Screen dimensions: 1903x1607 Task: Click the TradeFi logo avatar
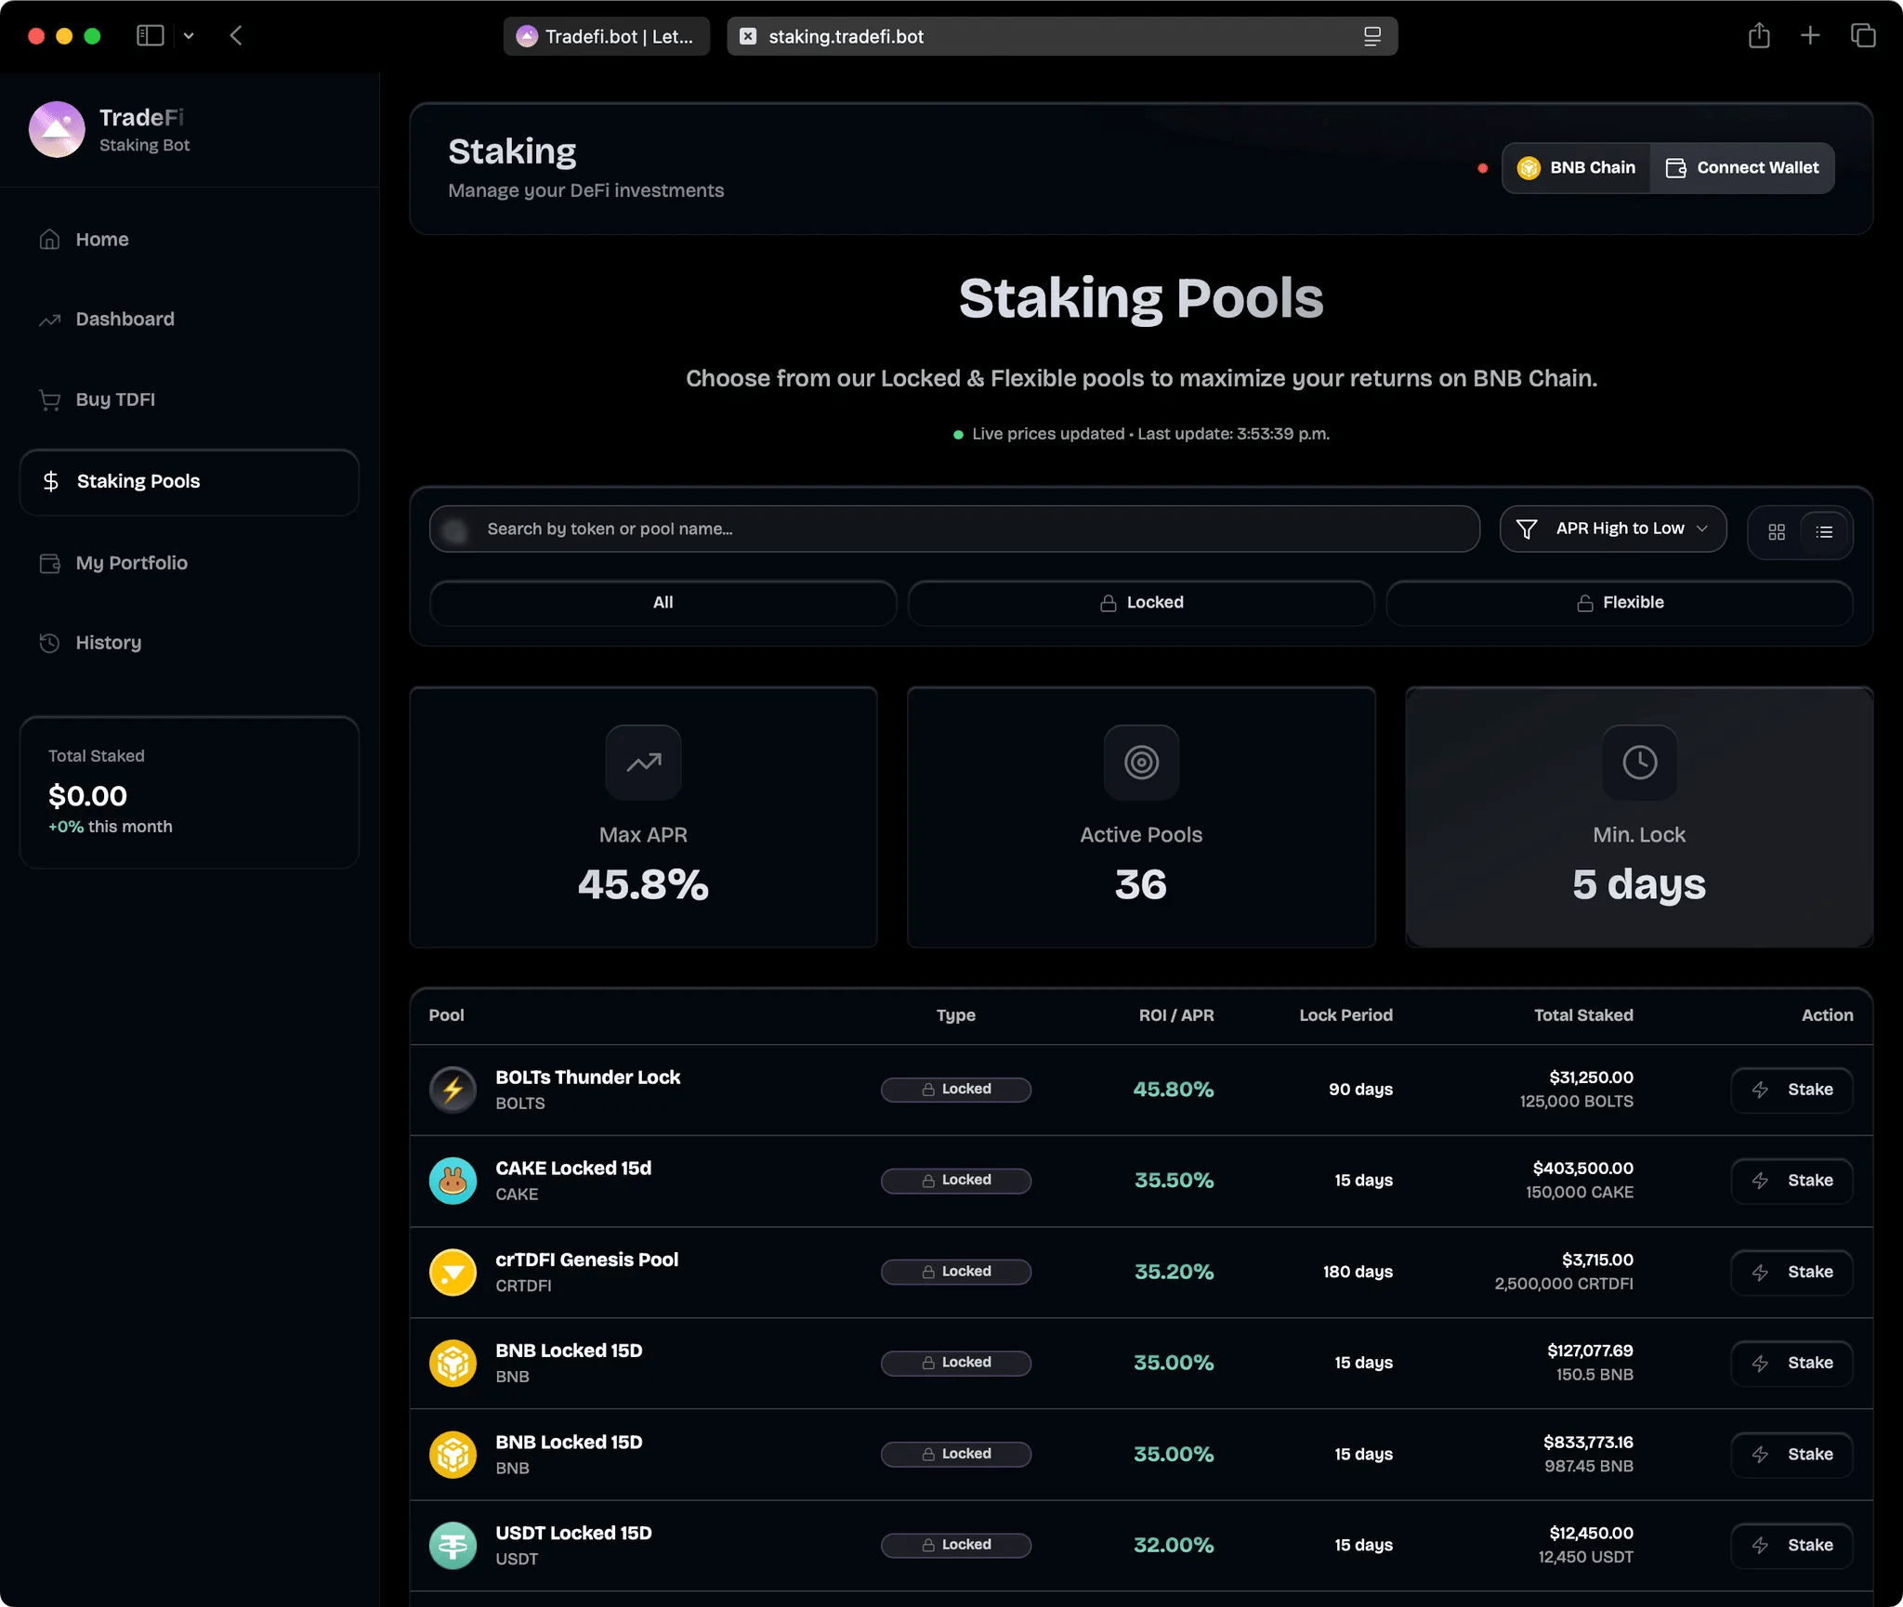click(x=57, y=130)
